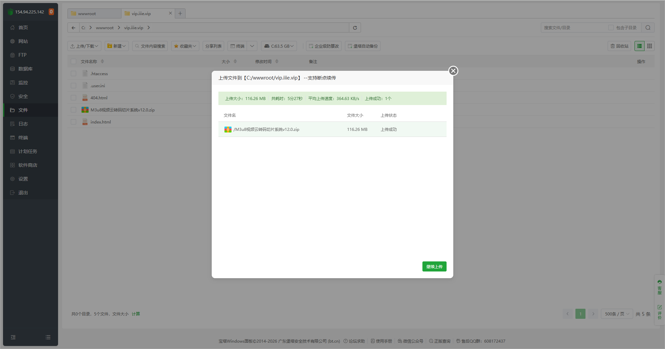Select all files via header checkbox
This screenshot has height=349, width=665.
[73, 62]
